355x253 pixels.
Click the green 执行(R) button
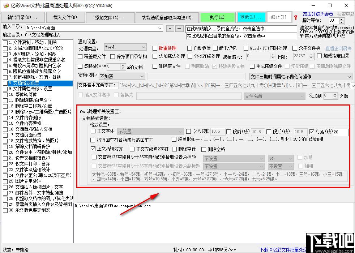click(217, 18)
